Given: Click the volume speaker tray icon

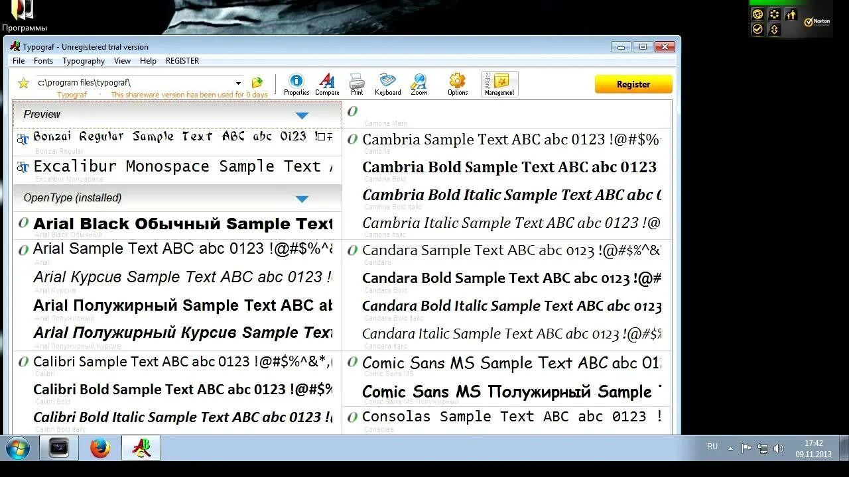Looking at the screenshot, I should click(x=779, y=449).
